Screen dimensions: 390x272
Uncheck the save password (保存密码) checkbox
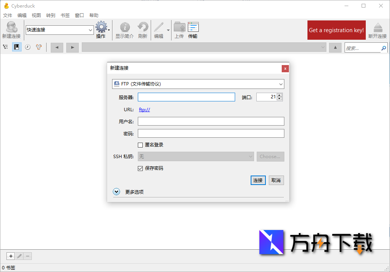[x=140, y=168]
